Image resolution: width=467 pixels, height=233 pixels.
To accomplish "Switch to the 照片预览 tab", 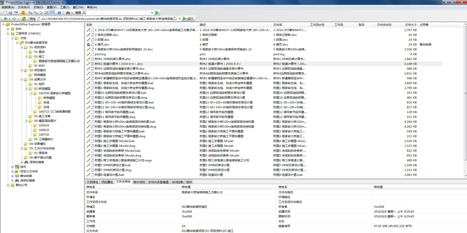I will pos(139,182).
